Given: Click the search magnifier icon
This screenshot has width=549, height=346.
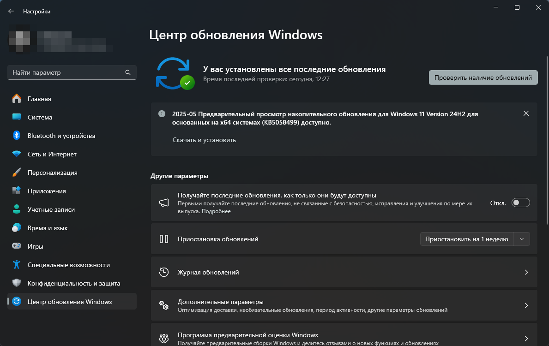Looking at the screenshot, I should [128, 72].
